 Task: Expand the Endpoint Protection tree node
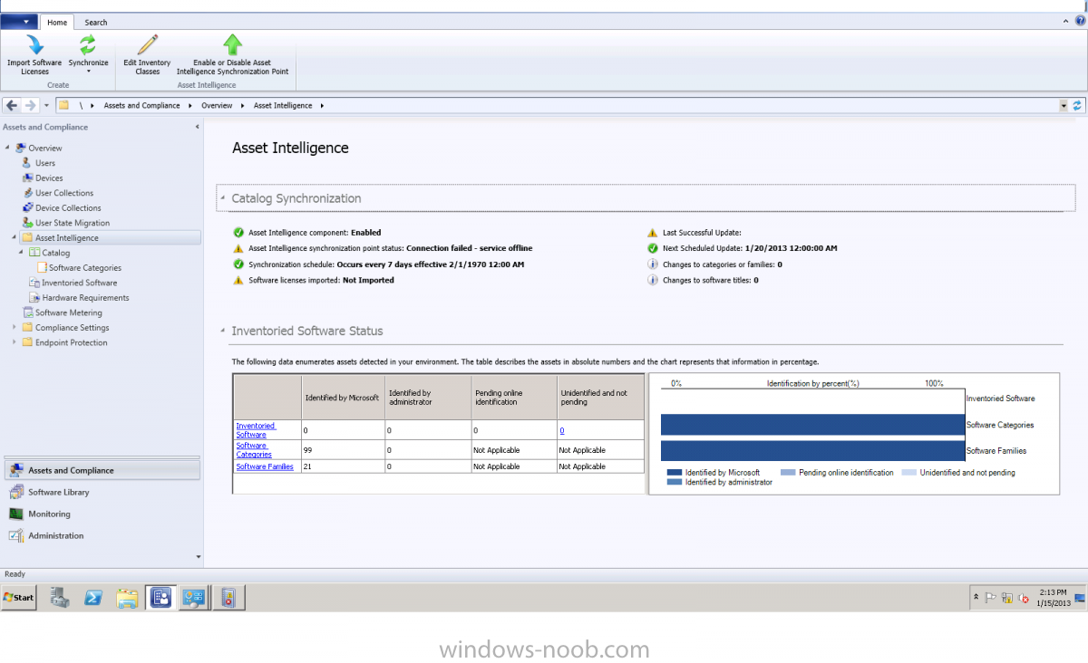(x=15, y=342)
